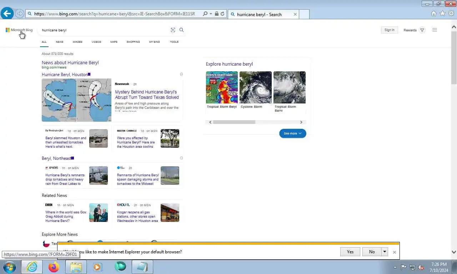Open the Internet Explorer Home icon
Screen dimensions: 457x274
[433, 14]
